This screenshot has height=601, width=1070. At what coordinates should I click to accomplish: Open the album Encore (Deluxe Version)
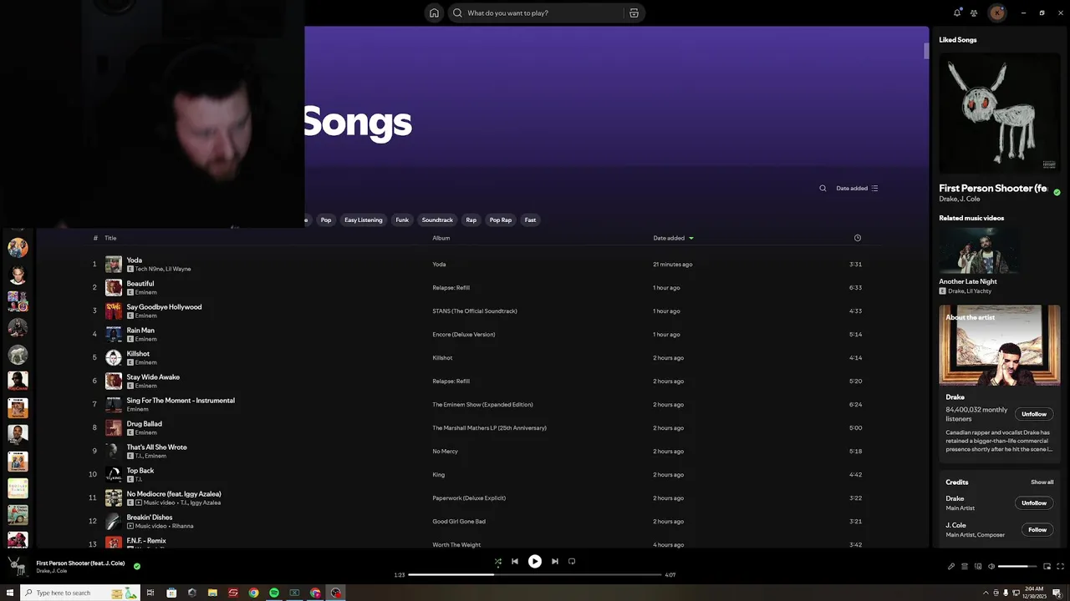click(x=464, y=335)
